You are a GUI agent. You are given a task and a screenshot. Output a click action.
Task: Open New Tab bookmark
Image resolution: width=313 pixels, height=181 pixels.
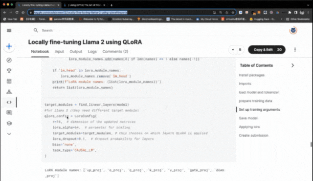point(10,19)
